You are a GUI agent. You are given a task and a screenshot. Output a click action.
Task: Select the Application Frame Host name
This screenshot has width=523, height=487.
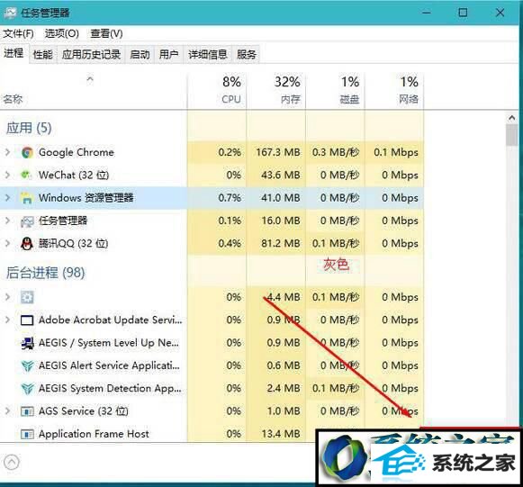94,434
